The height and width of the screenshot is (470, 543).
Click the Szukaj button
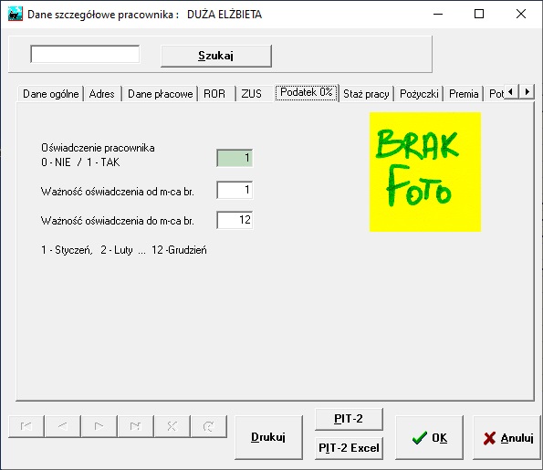point(216,56)
